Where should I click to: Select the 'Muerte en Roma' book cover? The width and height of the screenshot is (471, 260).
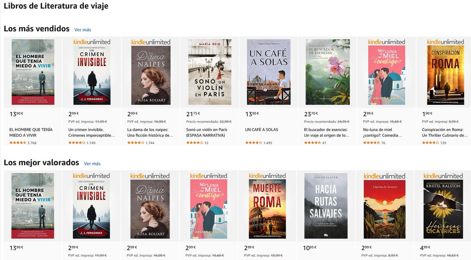coord(267,209)
